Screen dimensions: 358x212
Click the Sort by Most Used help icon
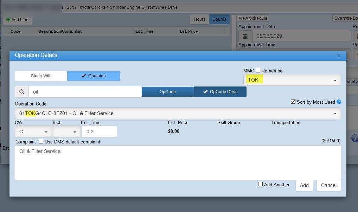coord(339,102)
